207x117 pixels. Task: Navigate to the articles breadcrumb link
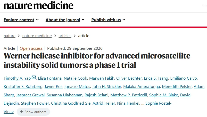pos(65,36)
